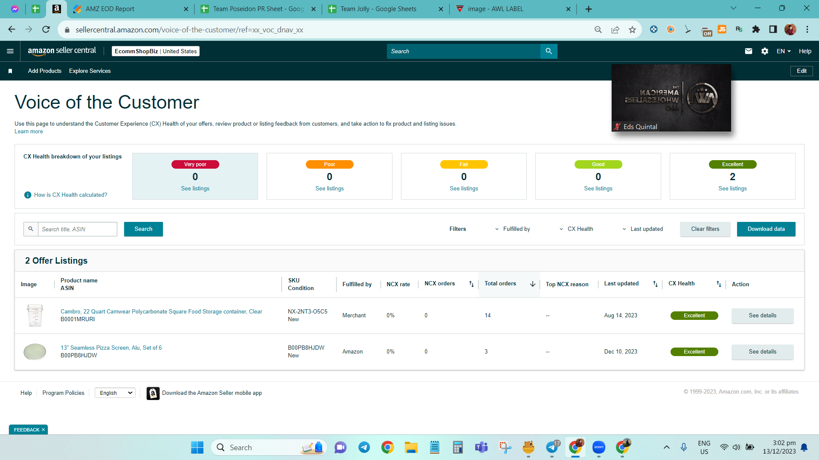Show hidden system tray icons
Image resolution: width=819 pixels, height=460 pixels.
667,448
